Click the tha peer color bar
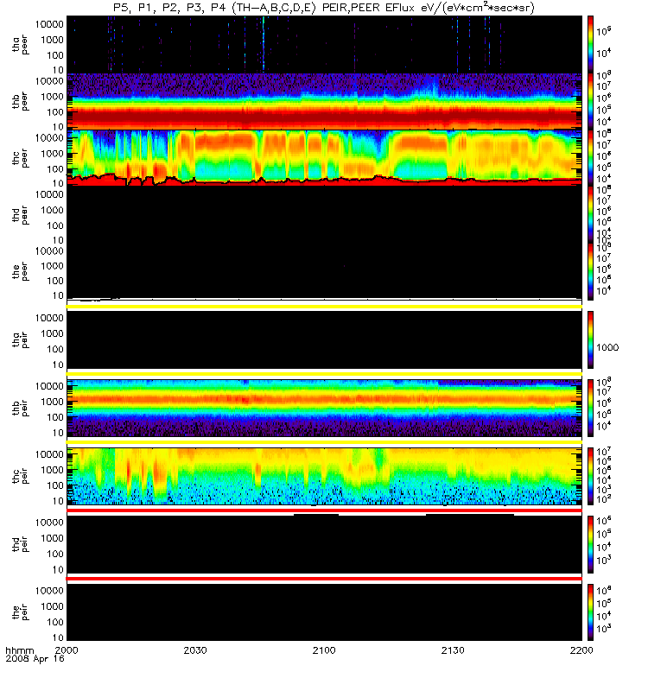 coord(590,44)
